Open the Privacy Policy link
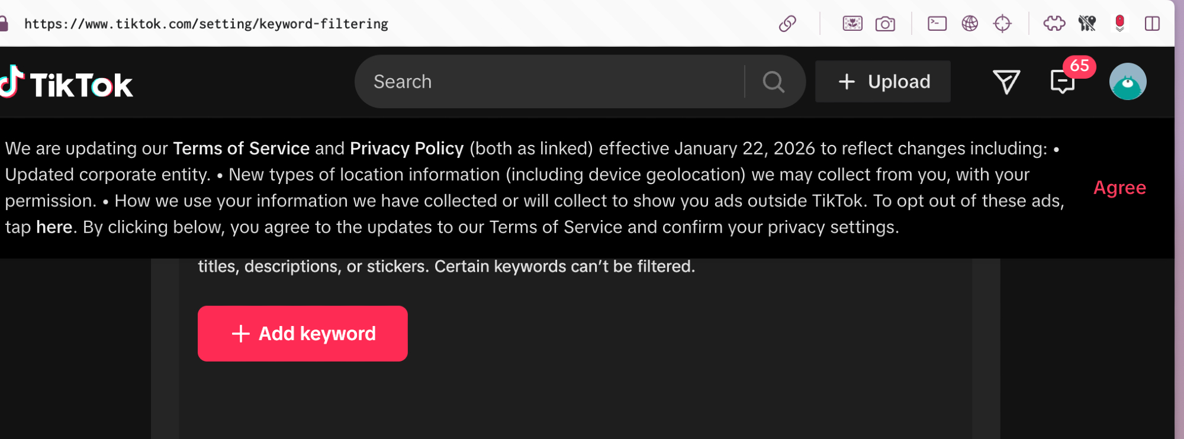 (x=407, y=149)
